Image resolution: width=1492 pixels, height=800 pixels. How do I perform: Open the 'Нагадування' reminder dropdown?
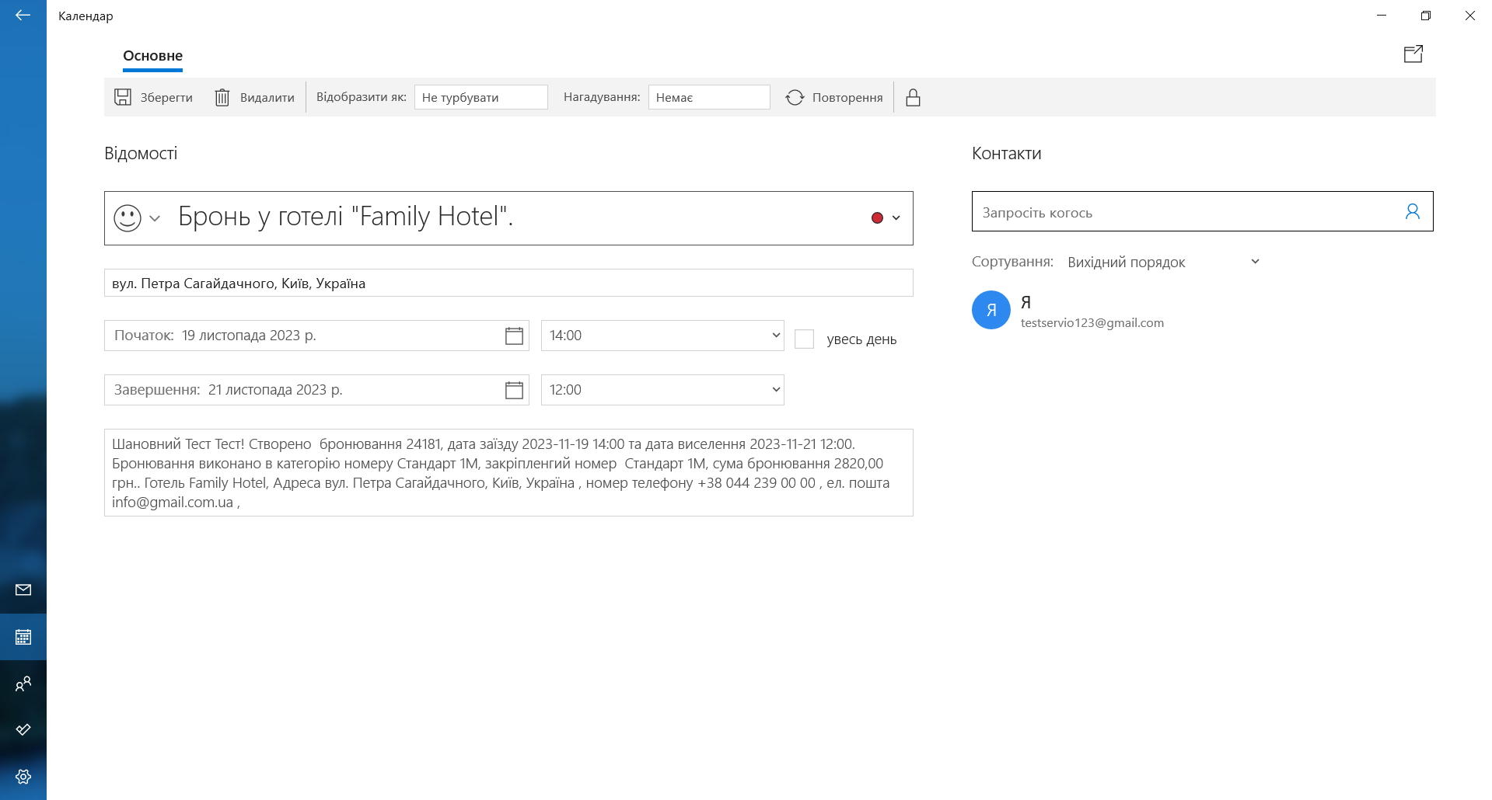[x=708, y=97]
